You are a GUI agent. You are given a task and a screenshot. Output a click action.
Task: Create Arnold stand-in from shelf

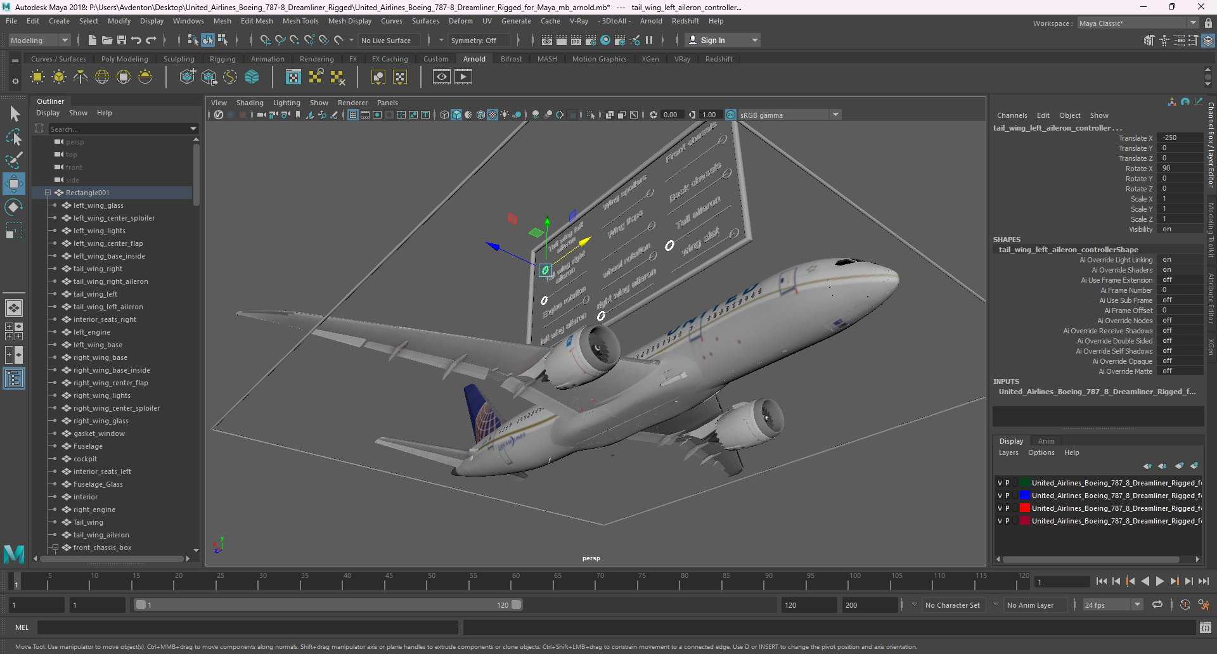click(x=187, y=77)
